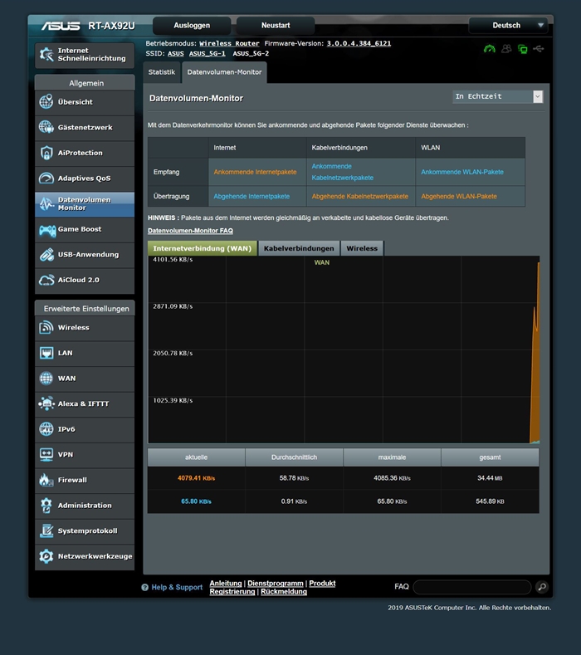Viewport: 581px width, 655px height.
Task: Open VPN monitor icon
Action: point(46,454)
